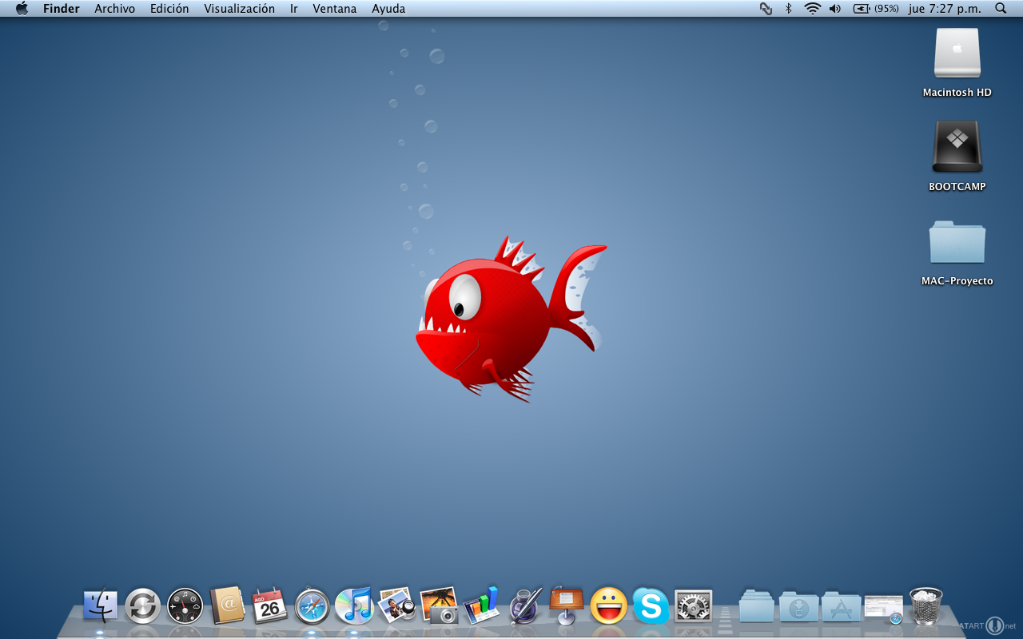Image resolution: width=1023 pixels, height=639 pixels.
Task: Open the Ir menu
Action: point(294,9)
